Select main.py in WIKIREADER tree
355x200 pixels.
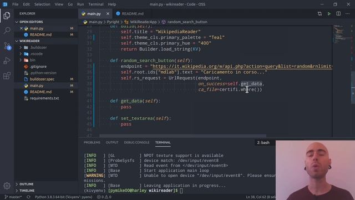pyautogui.click(x=37, y=86)
